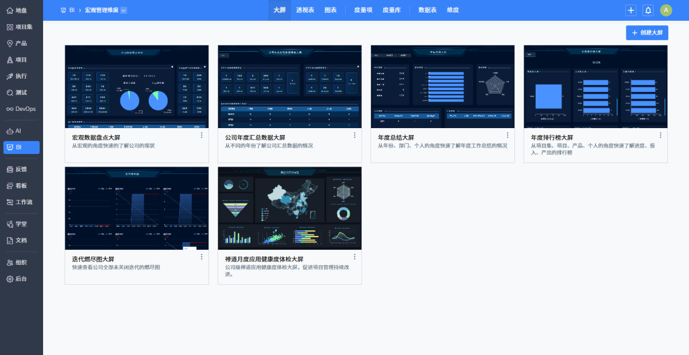The height and width of the screenshot is (355, 689).
Task: Open more options for 宏观数据盘点大屏
Action: [202, 135]
